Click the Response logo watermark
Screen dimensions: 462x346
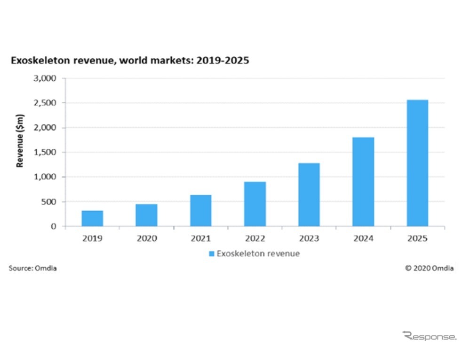(429, 336)
